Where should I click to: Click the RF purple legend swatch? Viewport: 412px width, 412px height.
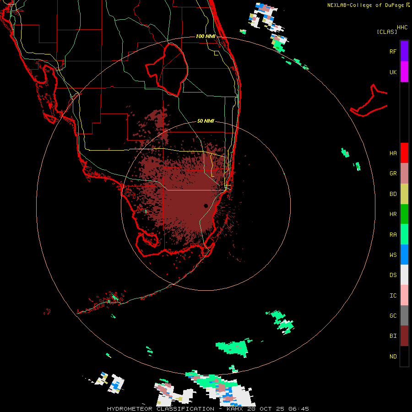pyautogui.click(x=404, y=51)
